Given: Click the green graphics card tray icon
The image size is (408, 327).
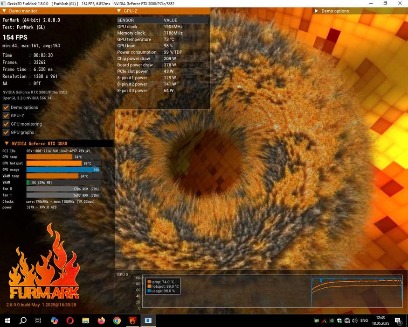Looking at the screenshot, I should point(317,321).
